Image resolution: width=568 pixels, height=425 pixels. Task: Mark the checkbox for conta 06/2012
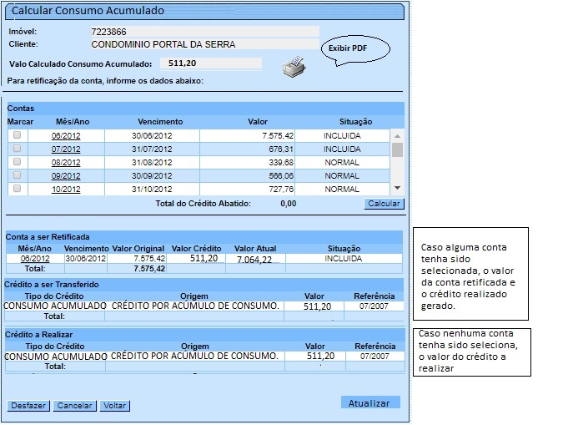pyautogui.click(x=17, y=135)
